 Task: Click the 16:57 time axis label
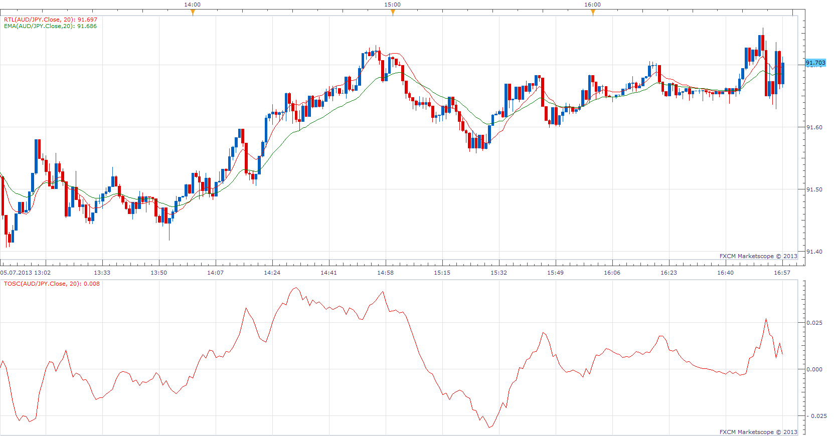coord(782,273)
